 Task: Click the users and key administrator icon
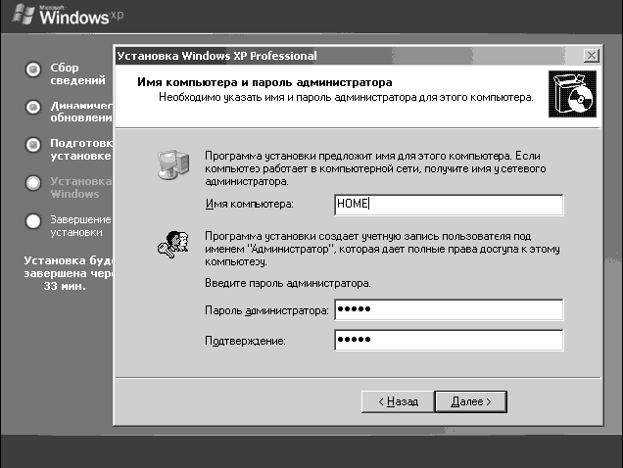(x=170, y=245)
